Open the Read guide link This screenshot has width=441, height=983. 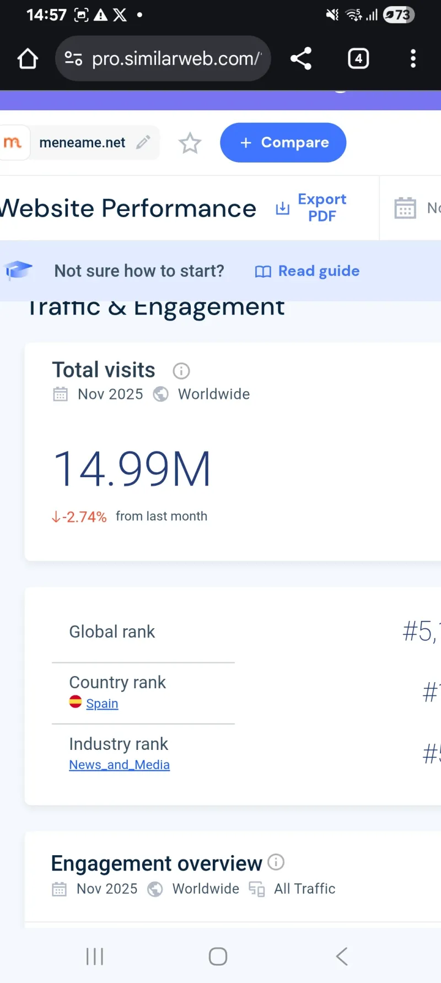[308, 271]
